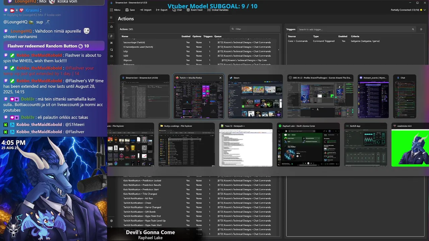Switch to the #stream_events window thumbnail
The width and height of the screenshot is (429, 241).
[x=373, y=96]
